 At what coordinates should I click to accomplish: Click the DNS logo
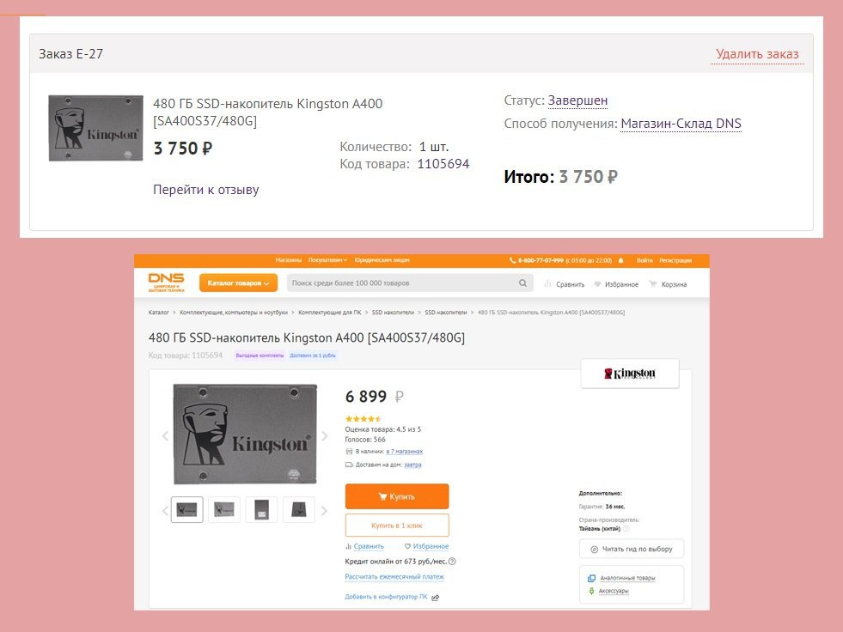(x=166, y=283)
